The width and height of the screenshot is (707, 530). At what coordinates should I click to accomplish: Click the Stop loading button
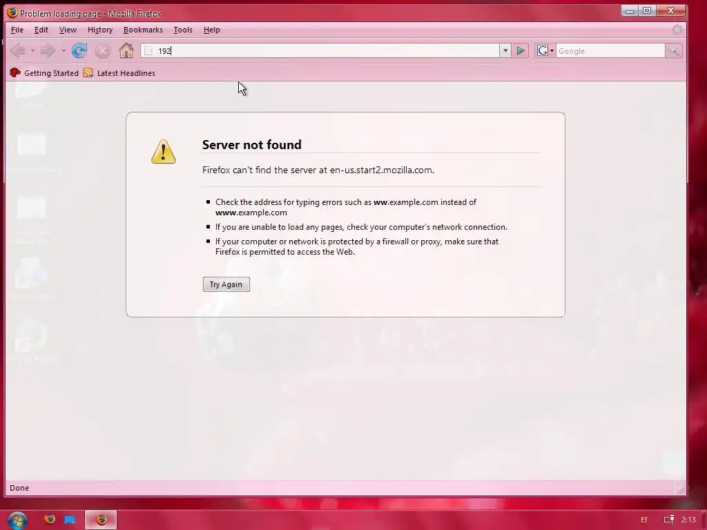coord(102,50)
